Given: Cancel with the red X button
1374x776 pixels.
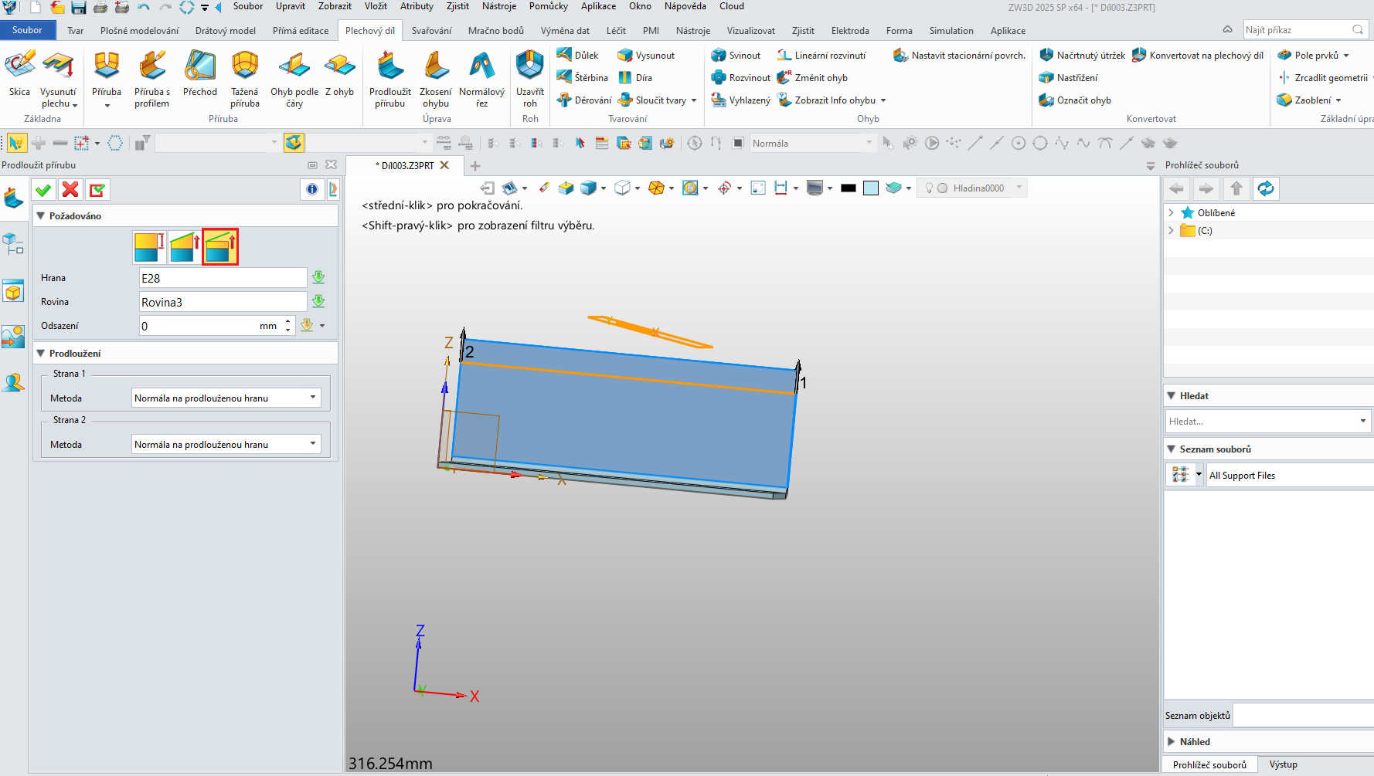Looking at the screenshot, I should 70,189.
